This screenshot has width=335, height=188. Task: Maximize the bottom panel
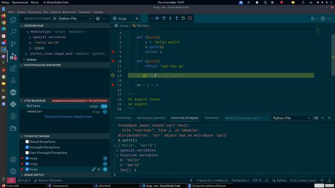point(323,118)
